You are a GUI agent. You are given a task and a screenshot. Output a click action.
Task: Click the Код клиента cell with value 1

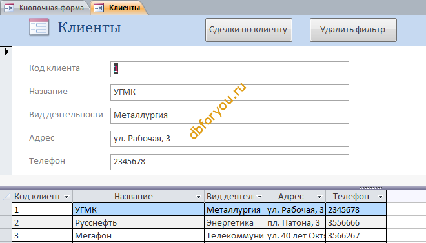(43, 209)
